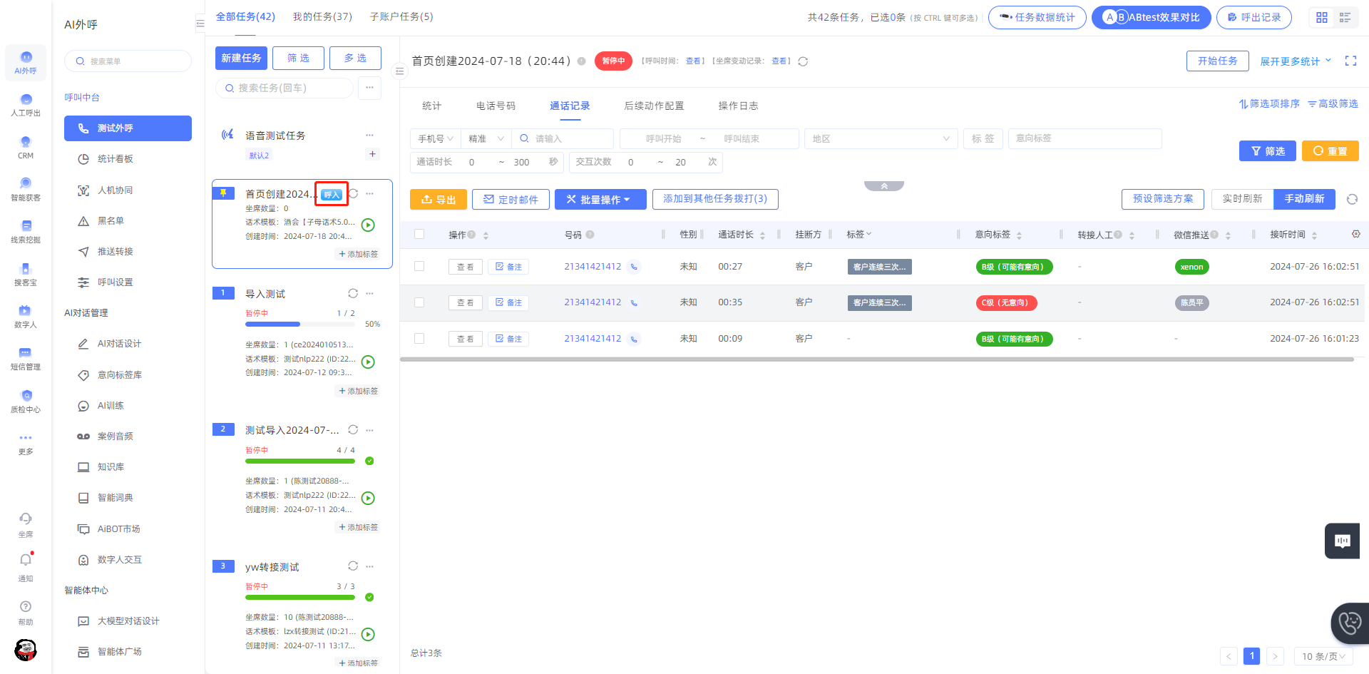Check the first call record row checkbox
This screenshot has width=1369, height=674.
pos(419,266)
